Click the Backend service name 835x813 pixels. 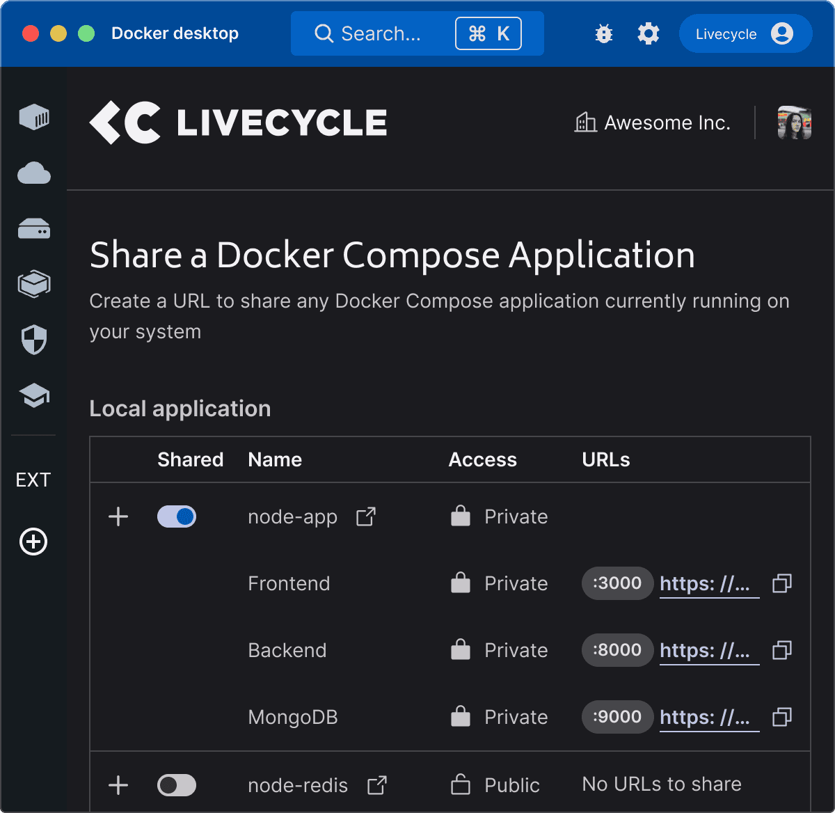coord(287,650)
